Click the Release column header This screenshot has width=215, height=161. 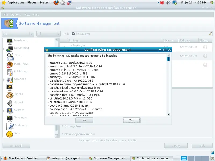tap(188, 41)
